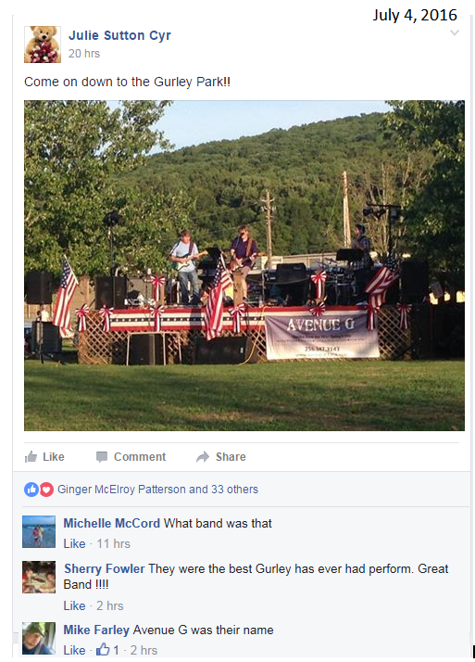Open Mike Farley's profile name link
This screenshot has height=662, width=475.
(96, 630)
